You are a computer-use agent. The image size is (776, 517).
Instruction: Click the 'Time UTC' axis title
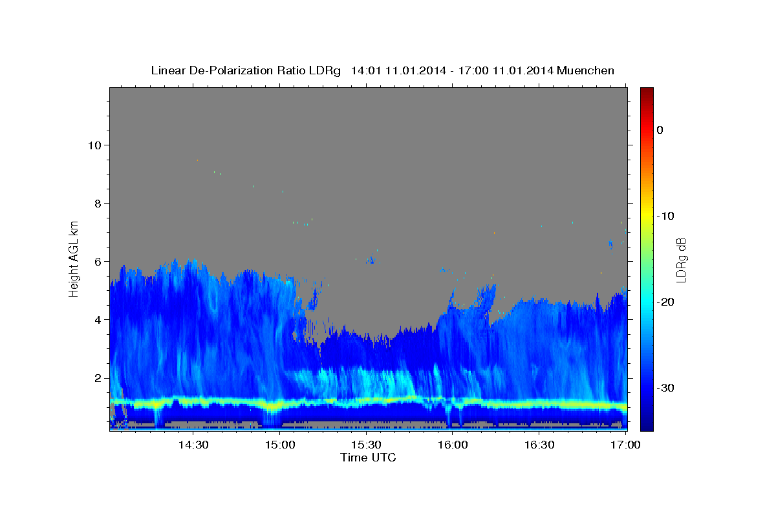368,458
